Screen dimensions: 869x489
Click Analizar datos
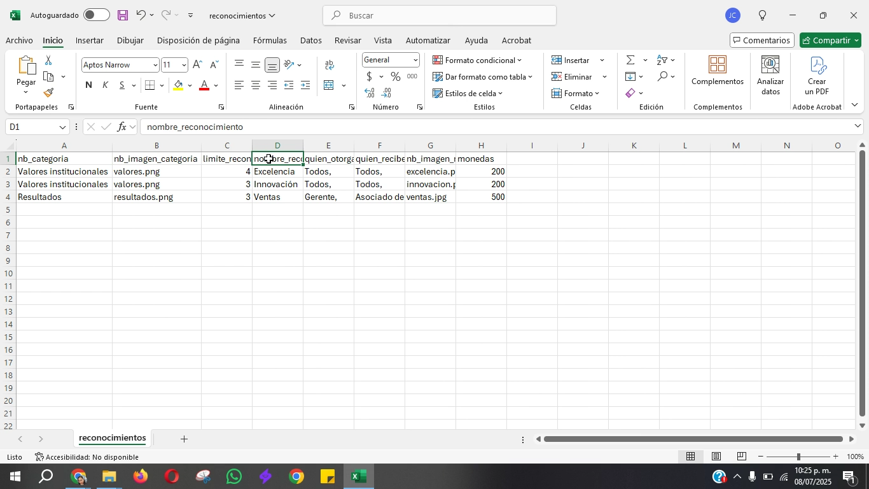coord(770,75)
